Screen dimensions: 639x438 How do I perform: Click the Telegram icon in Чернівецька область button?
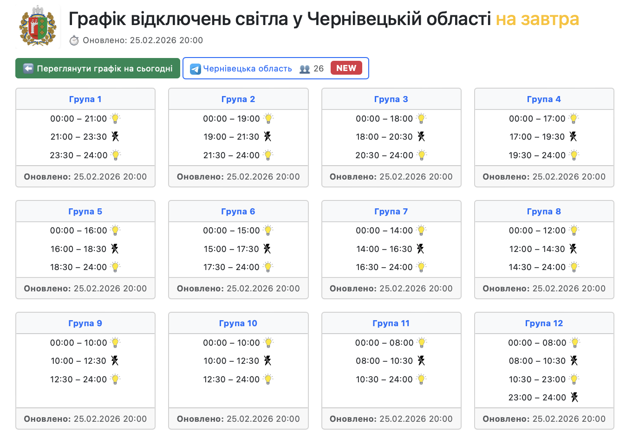pos(196,69)
